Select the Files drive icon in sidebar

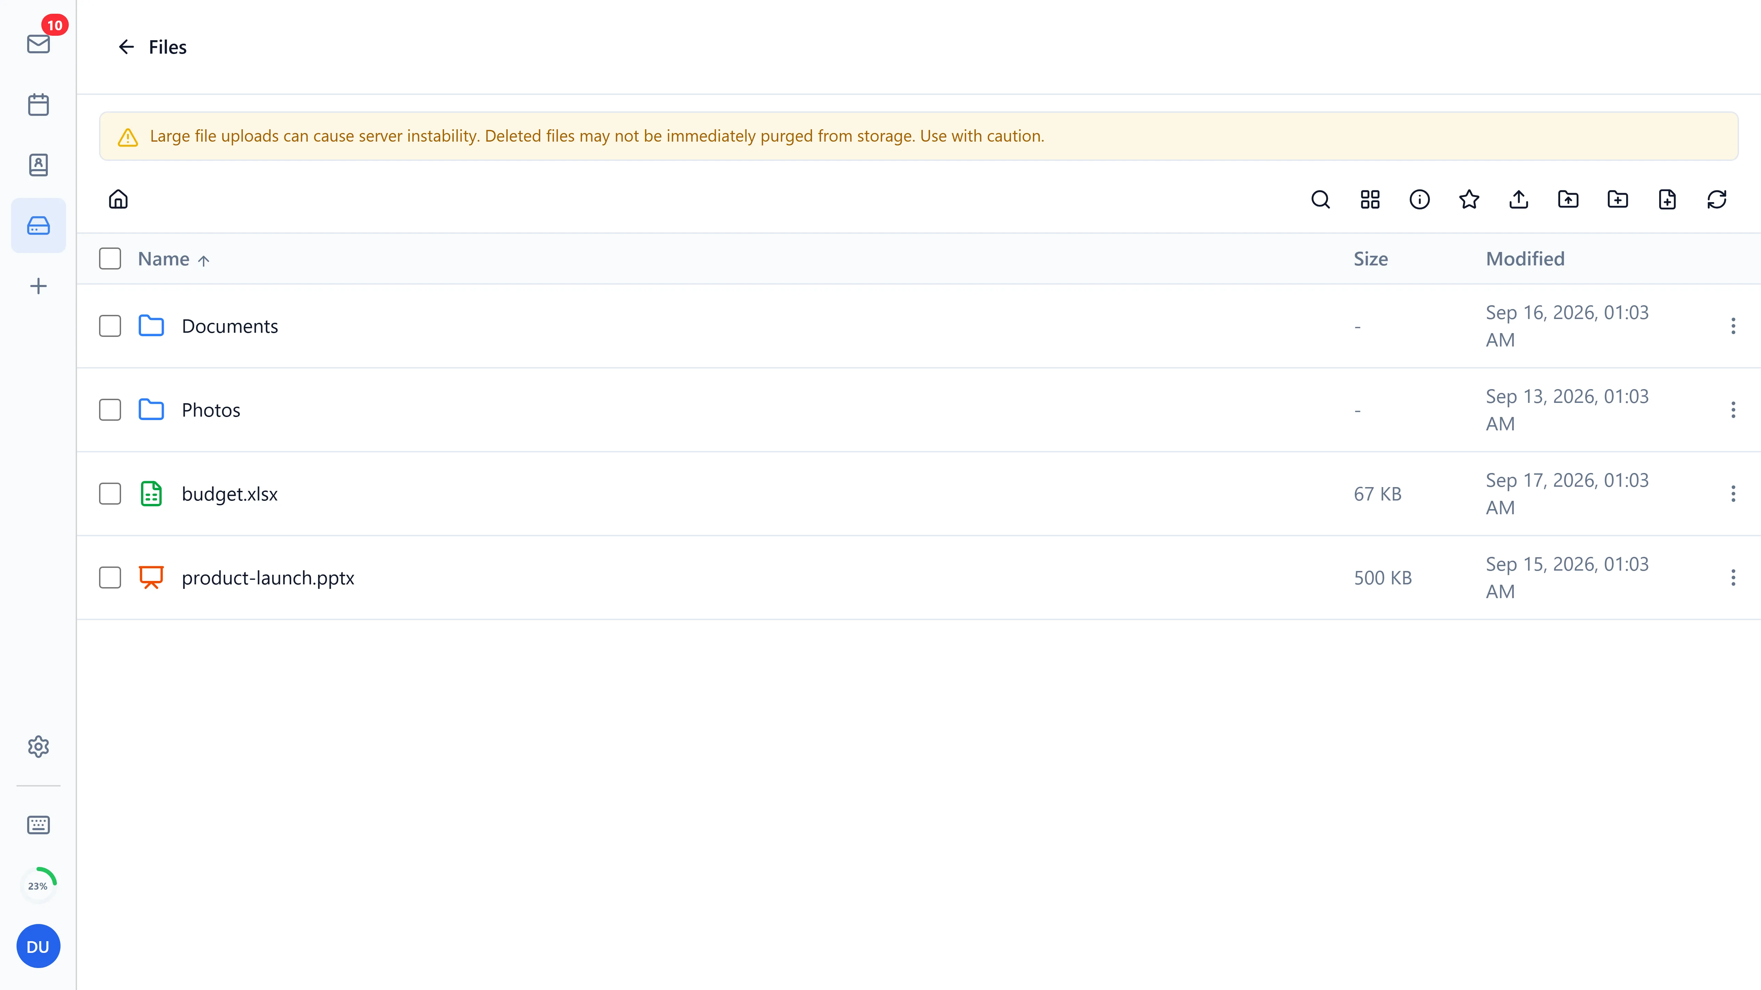tap(38, 225)
